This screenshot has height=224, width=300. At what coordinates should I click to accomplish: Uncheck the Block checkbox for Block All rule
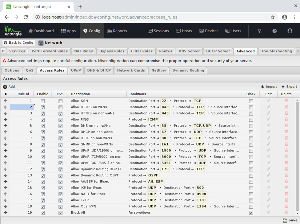coord(251,213)
